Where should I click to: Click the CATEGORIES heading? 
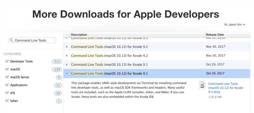(12, 54)
